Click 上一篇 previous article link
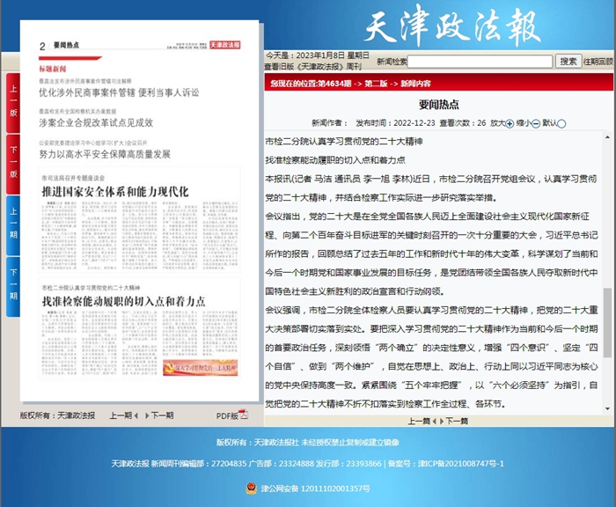 pos(419,422)
